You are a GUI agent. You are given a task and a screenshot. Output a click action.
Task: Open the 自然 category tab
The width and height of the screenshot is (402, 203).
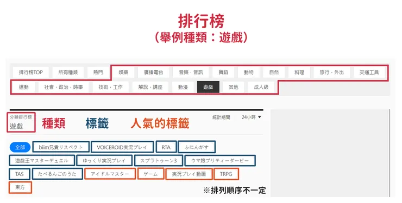[274, 73]
